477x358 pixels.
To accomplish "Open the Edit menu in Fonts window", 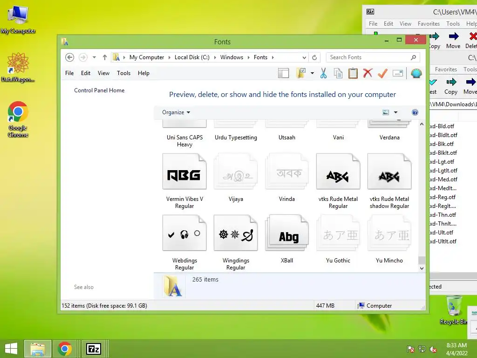I will (86, 73).
